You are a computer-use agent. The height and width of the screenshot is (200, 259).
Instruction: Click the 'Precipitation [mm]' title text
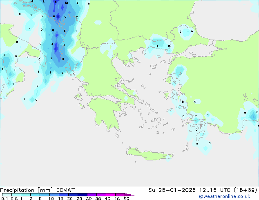[27, 190]
